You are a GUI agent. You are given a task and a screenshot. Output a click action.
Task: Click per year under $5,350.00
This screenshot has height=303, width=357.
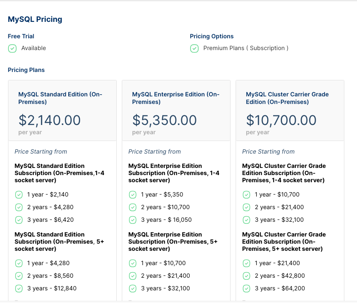tap(144, 132)
